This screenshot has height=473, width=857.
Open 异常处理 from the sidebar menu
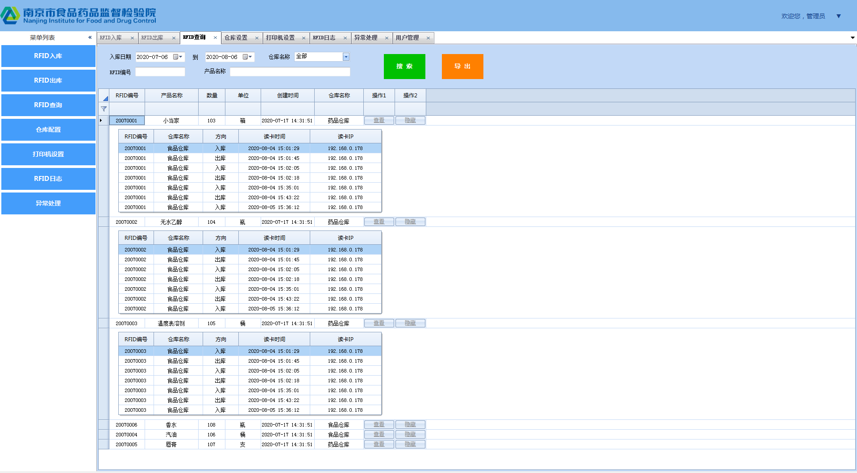[x=48, y=203]
